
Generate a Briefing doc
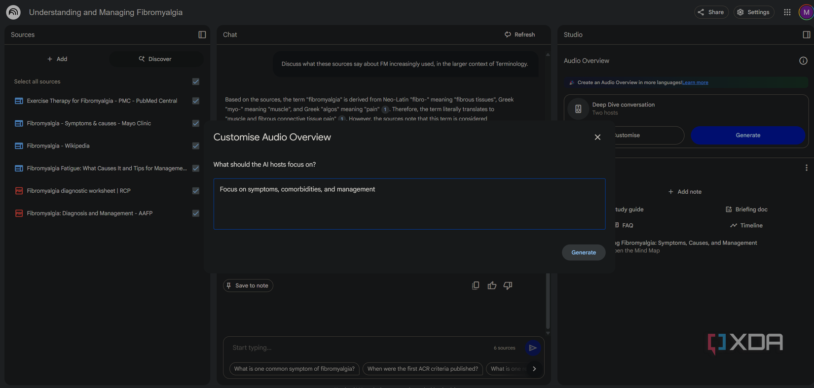tap(746, 210)
